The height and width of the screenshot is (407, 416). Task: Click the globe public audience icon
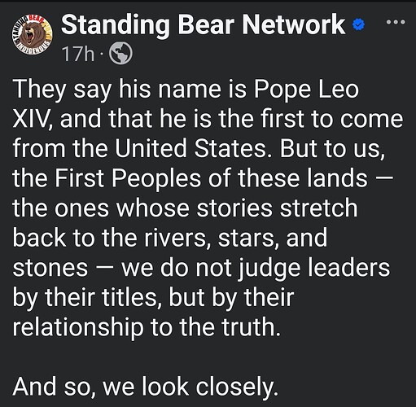click(x=120, y=53)
